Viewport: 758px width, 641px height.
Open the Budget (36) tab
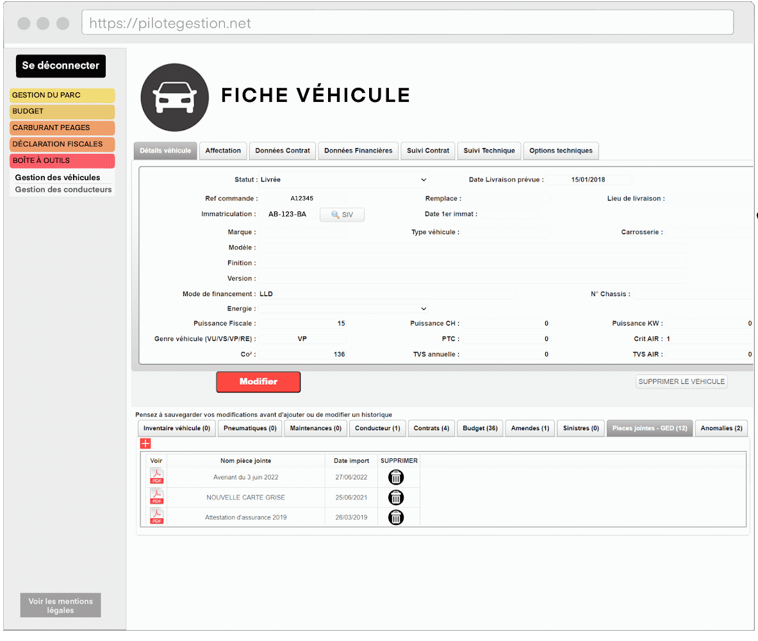[x=479, y=428]
